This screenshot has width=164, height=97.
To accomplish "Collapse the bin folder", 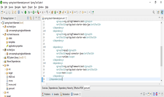I will click(3, 65).
